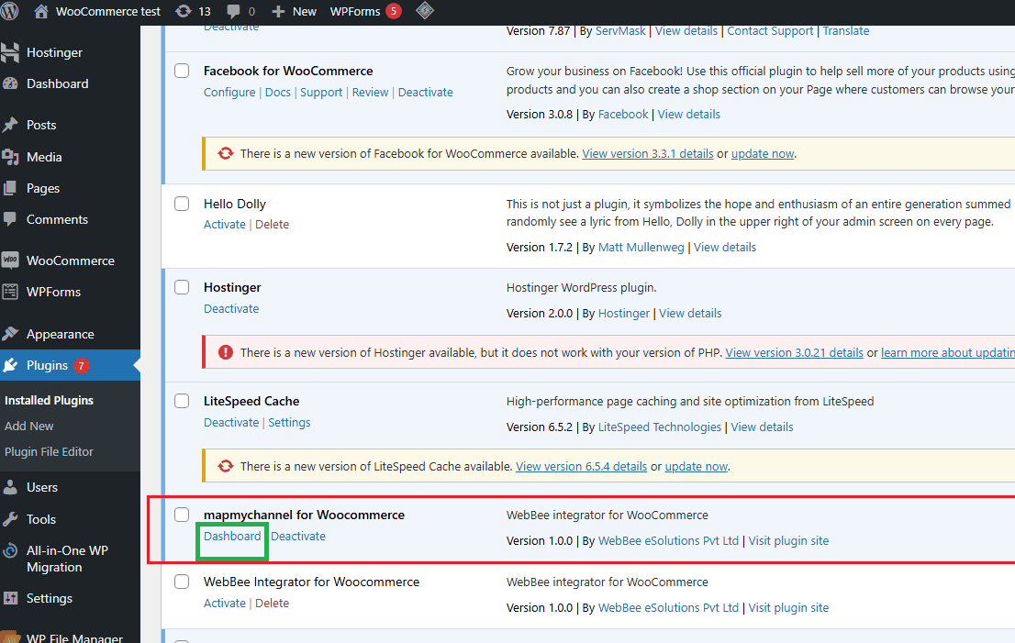1015x643 pixels.
Task: Expand the Settings sidebar menu
Action: (49, 598)
